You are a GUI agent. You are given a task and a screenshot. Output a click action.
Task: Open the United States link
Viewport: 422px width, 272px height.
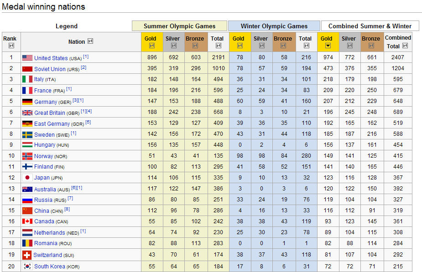click(x=51, y=58)
